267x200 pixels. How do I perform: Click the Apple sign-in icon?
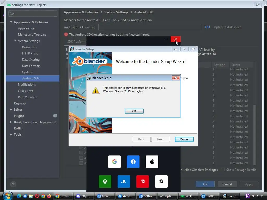tap(152, 161)
